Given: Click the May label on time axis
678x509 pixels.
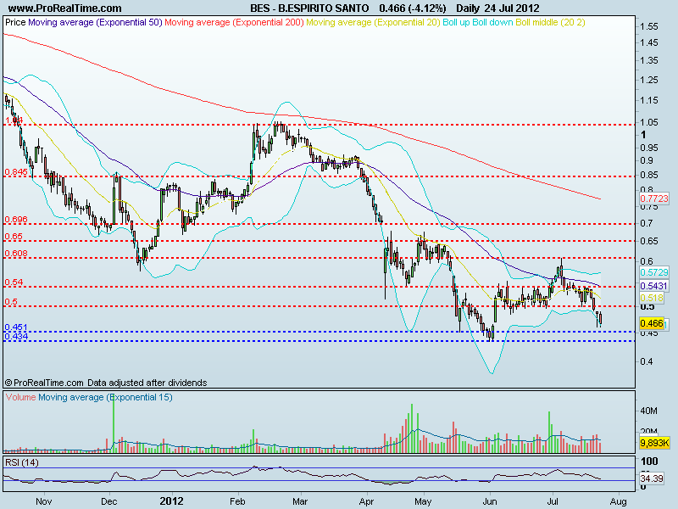Looking at the screenshot, I should coord(423,502).
